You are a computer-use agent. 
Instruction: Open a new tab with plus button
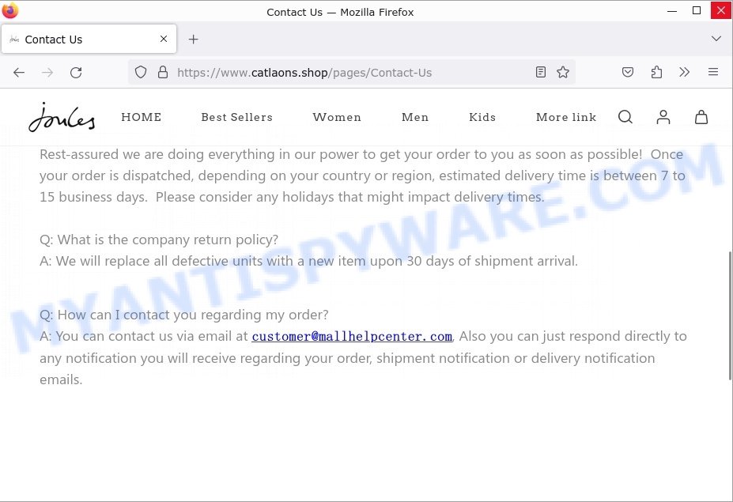click(193, 40)
